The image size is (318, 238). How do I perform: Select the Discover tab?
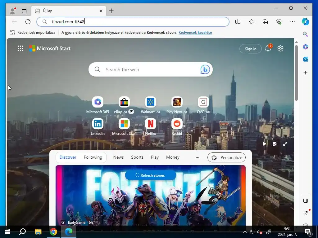point(68,157)
